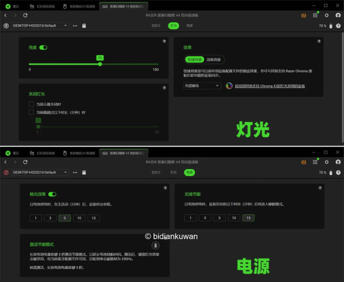Click the Chroma device apply link
Image resolution: width=344 pixels, height=282 pixels.
(270, 86)
